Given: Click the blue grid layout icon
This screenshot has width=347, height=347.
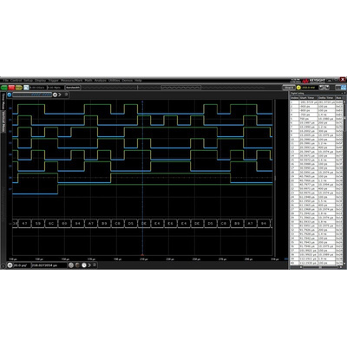Looking at the screenshot, I should (344, 88).
